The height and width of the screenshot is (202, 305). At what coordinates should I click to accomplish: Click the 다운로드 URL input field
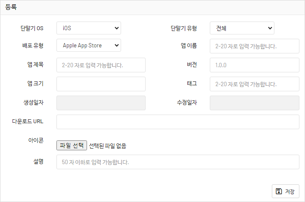[177, 122]
